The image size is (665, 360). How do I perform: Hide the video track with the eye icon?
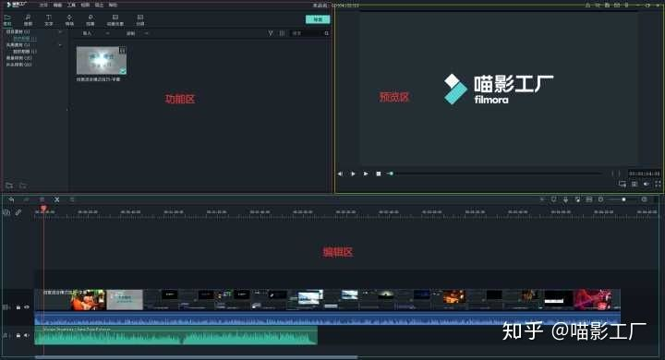click(27, 307)
